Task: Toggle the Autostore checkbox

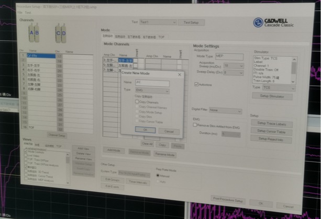Action: tap(196, 84)
